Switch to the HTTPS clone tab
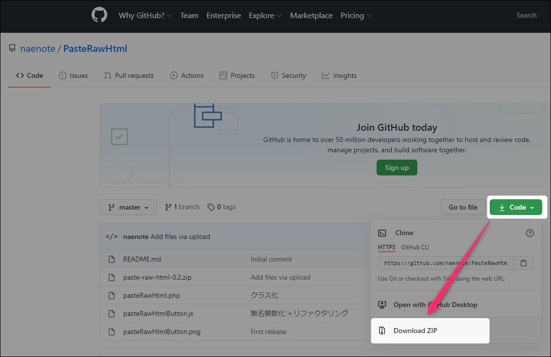The width and height of the screenshot is (551, 357). pyautogui.click(x=386, y=247)
